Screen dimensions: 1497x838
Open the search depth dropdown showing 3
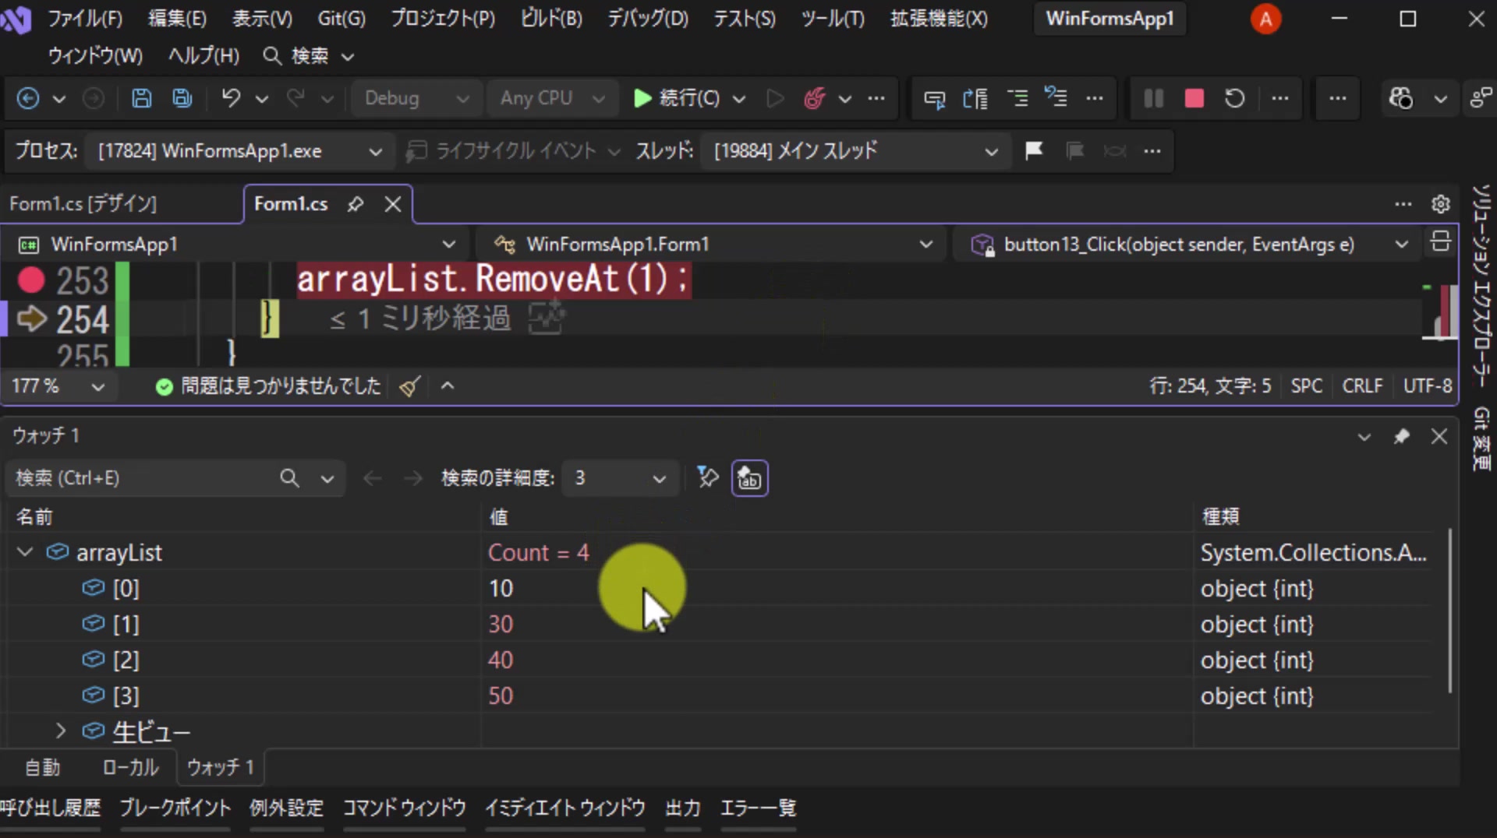click(x=620, y=478)
